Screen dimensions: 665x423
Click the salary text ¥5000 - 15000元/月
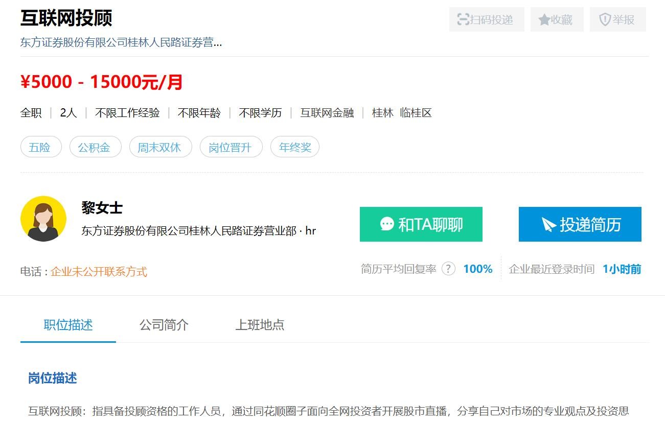coord(102,82)
